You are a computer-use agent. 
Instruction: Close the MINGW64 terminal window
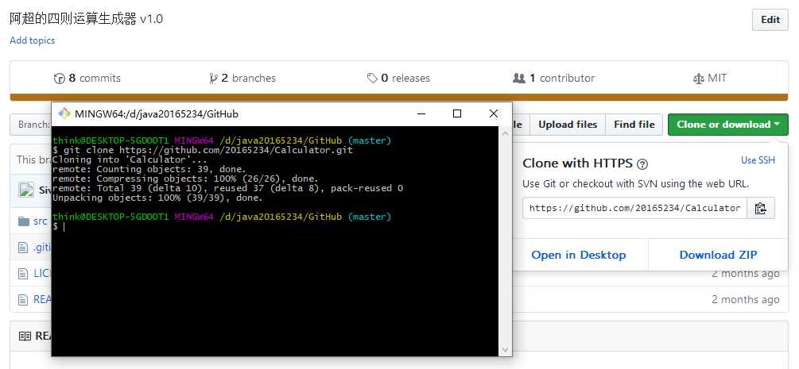(x=493, y=114)
